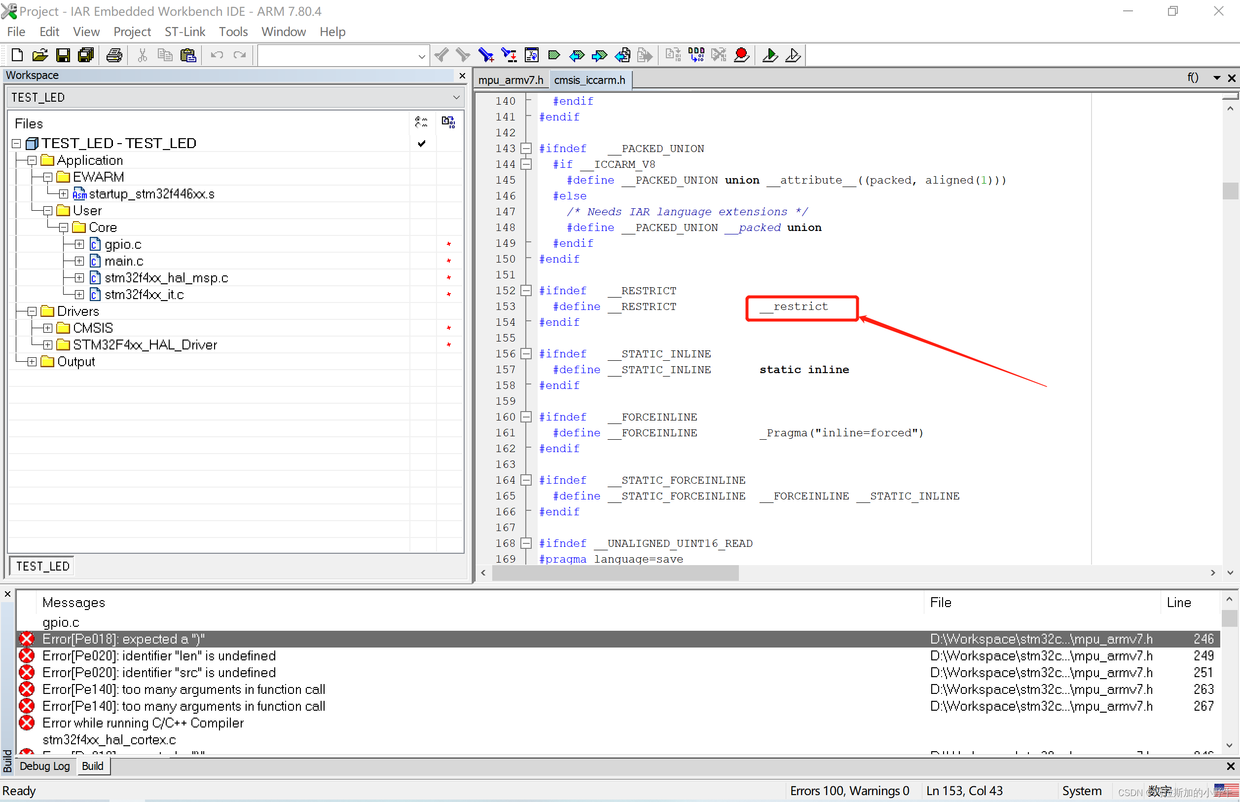This screenshot has width=1240, height=802.
Task: Open the TEST_LED configuration dropdown
Action: 456,97
